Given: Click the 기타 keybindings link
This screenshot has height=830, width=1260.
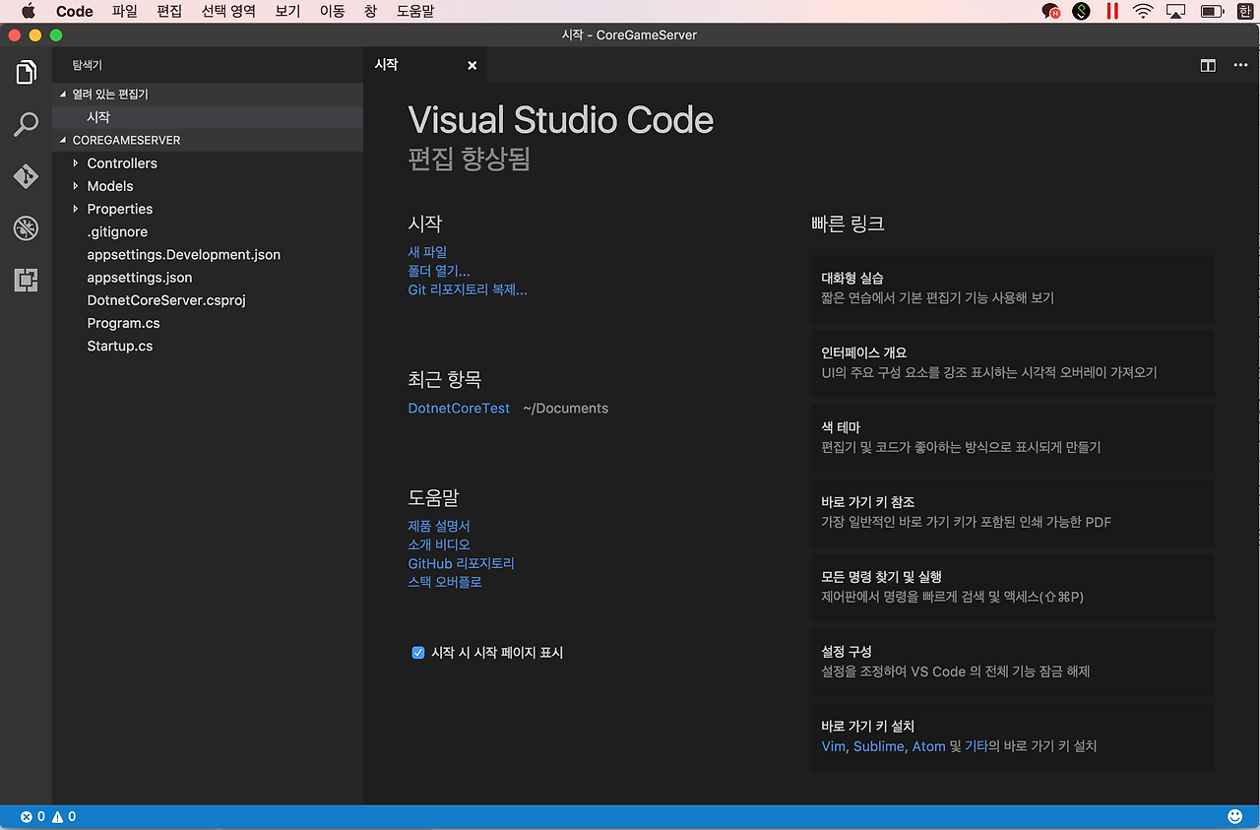Looking at the screenshot, I should tap(976, 746).
